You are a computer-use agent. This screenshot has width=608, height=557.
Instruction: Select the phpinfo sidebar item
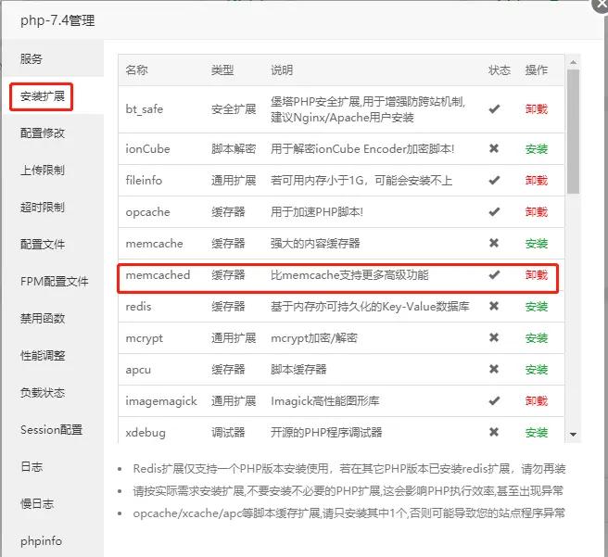(43, 540)
